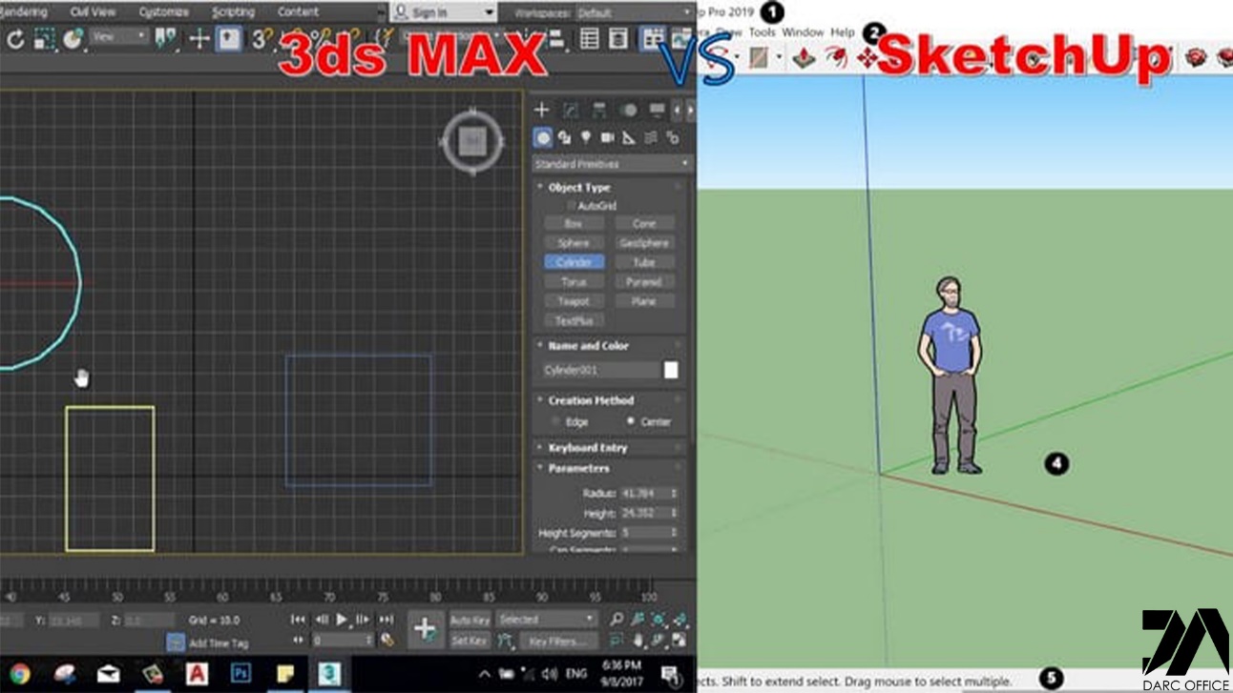Open the Scripting menu in 3ds Max

233,12
